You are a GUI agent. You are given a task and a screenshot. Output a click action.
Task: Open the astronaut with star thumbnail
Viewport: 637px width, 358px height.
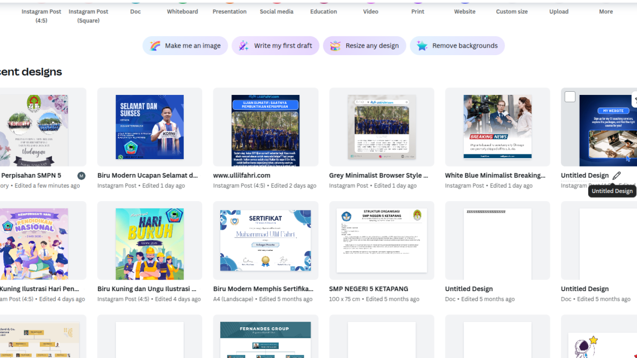(602, 345)
